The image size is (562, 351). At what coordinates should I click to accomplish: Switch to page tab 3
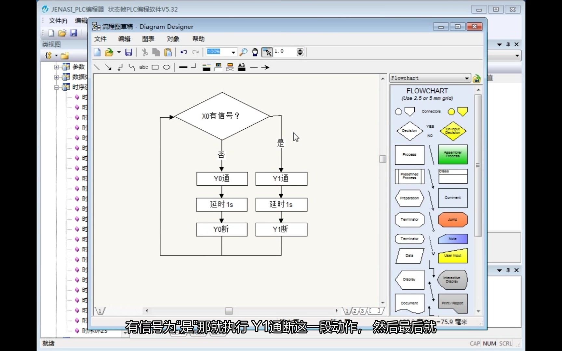click(x=362, y=311)
